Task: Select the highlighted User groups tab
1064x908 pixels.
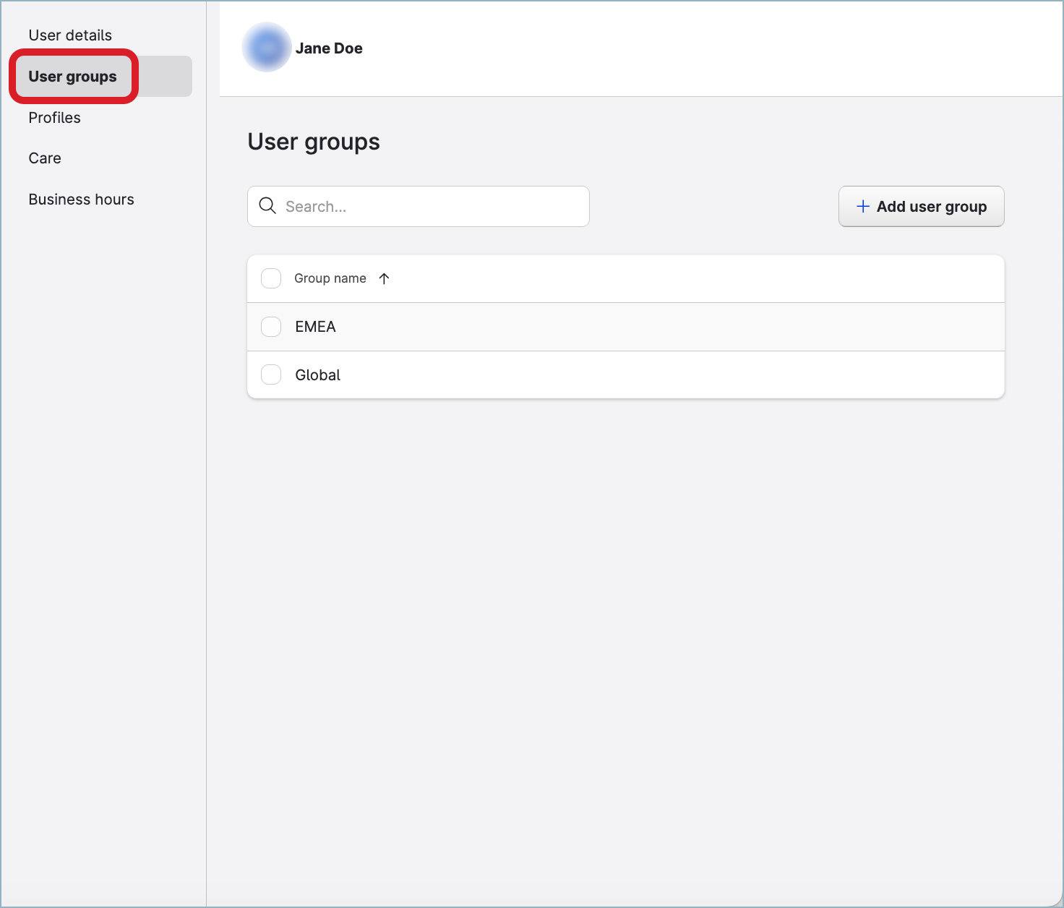Action: click(72, 76)
